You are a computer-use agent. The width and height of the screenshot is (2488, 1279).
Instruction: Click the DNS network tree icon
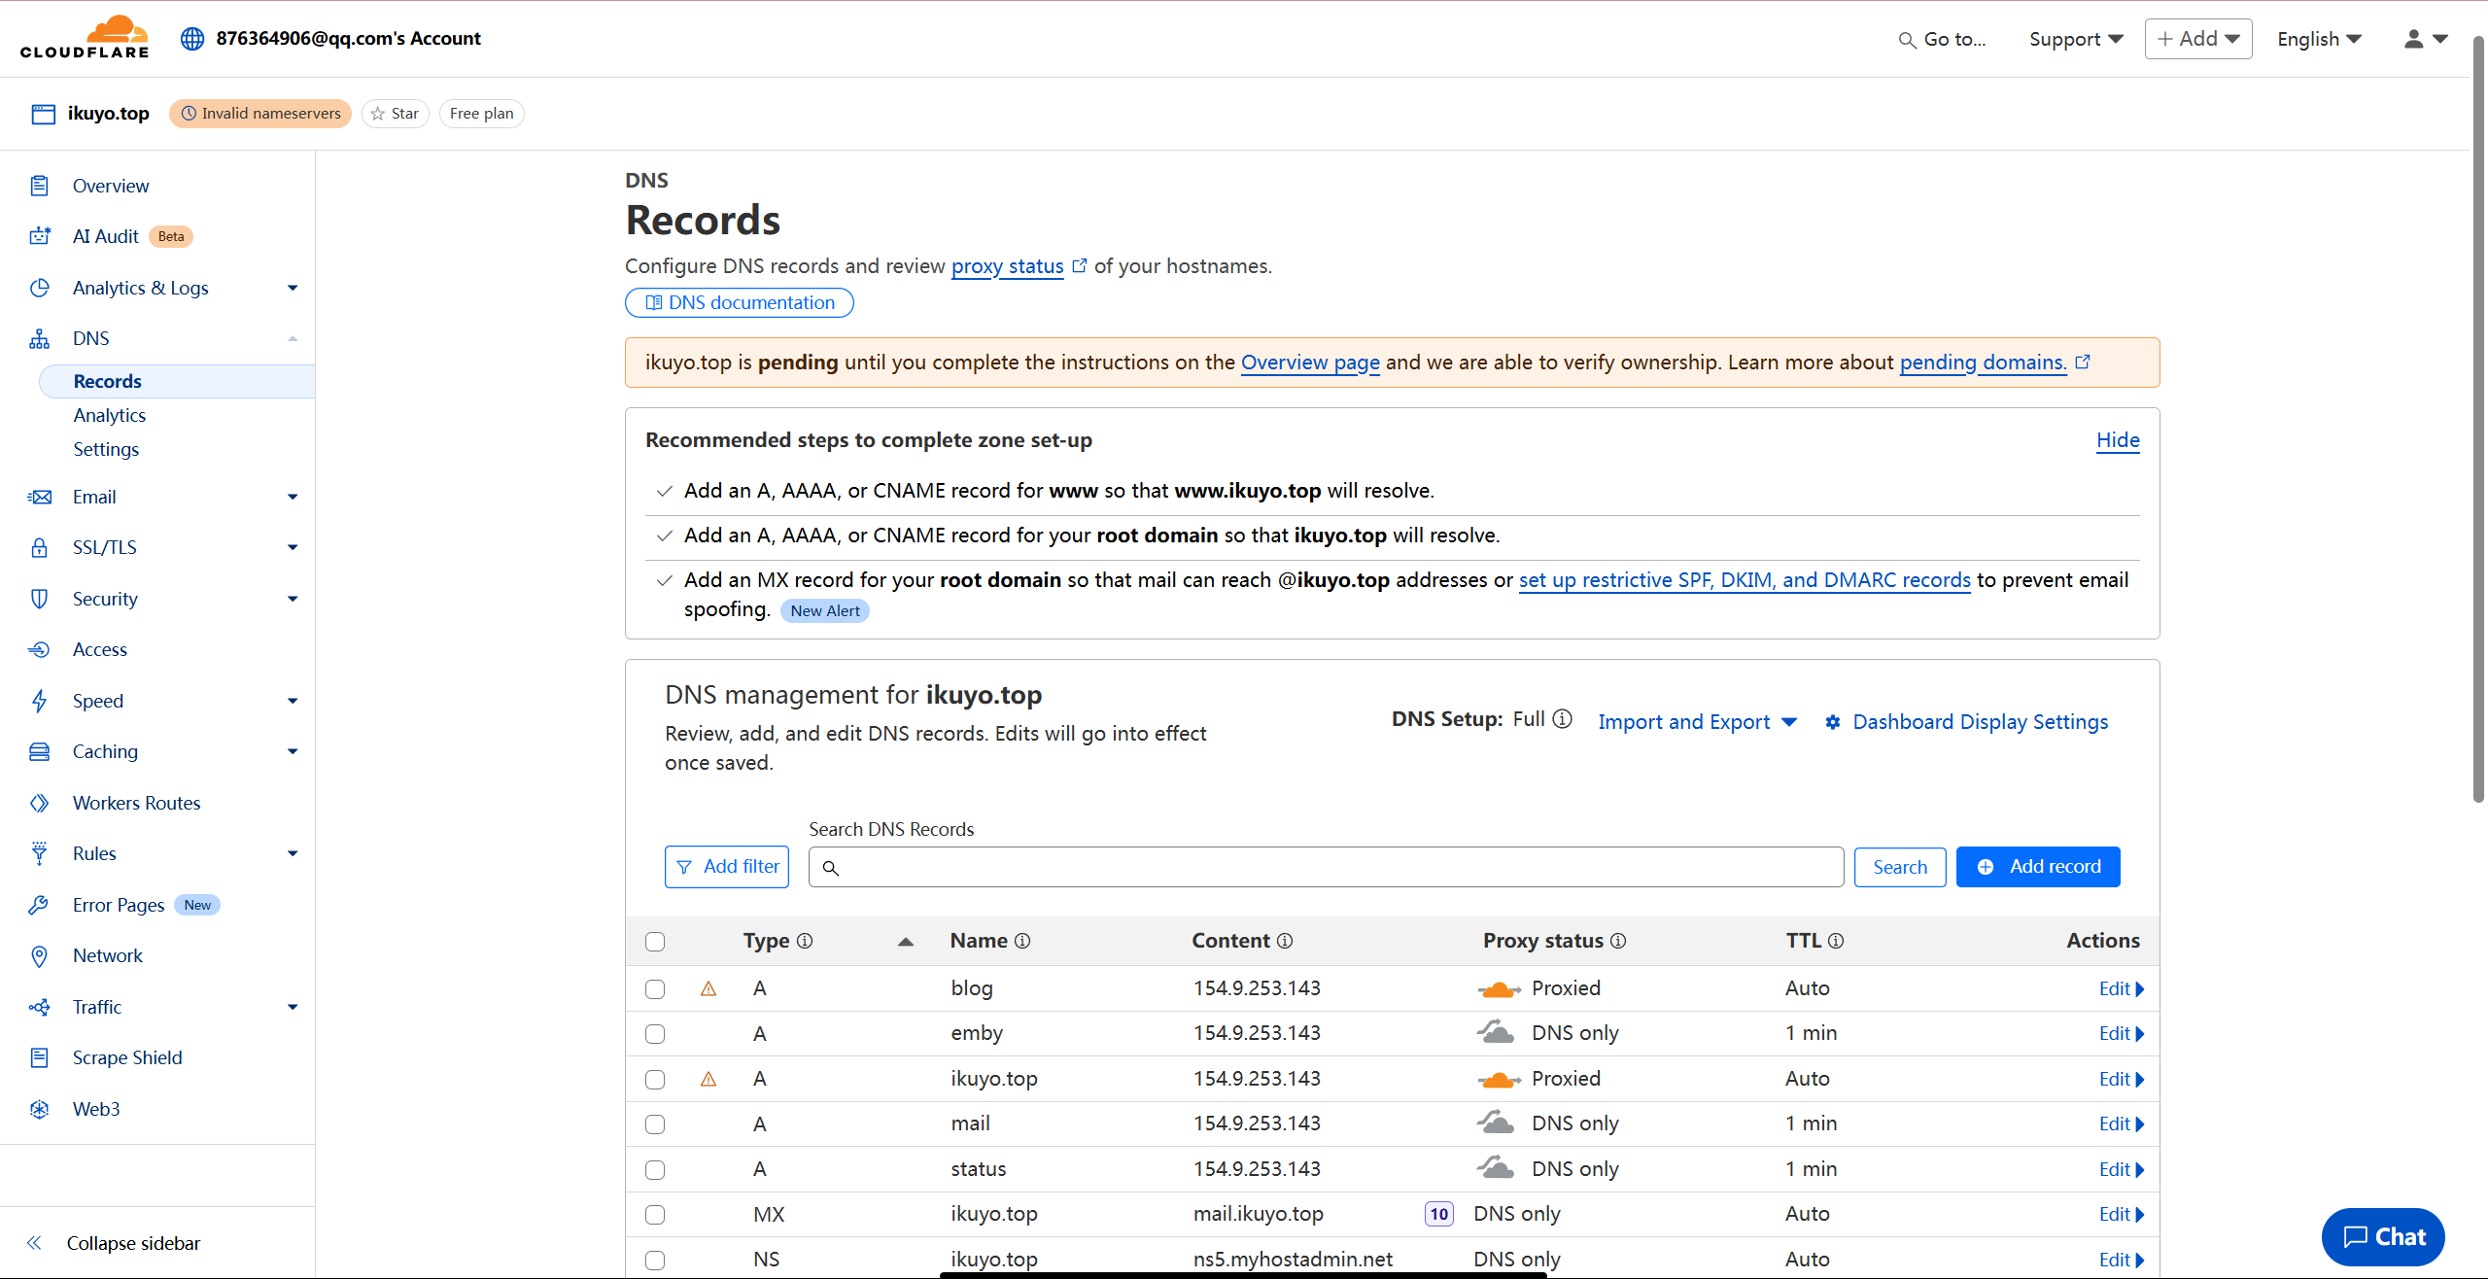[40, 338]
